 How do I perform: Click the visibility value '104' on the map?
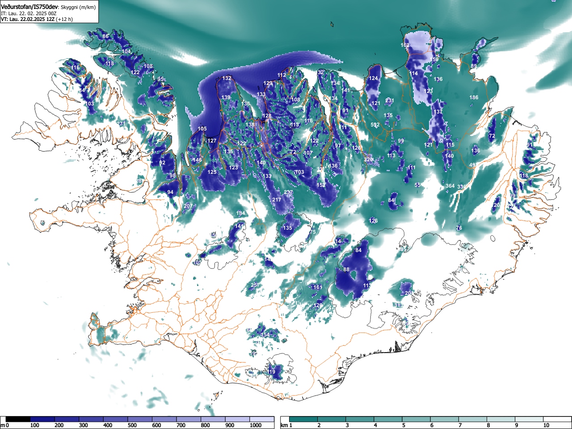pos(126,51)
